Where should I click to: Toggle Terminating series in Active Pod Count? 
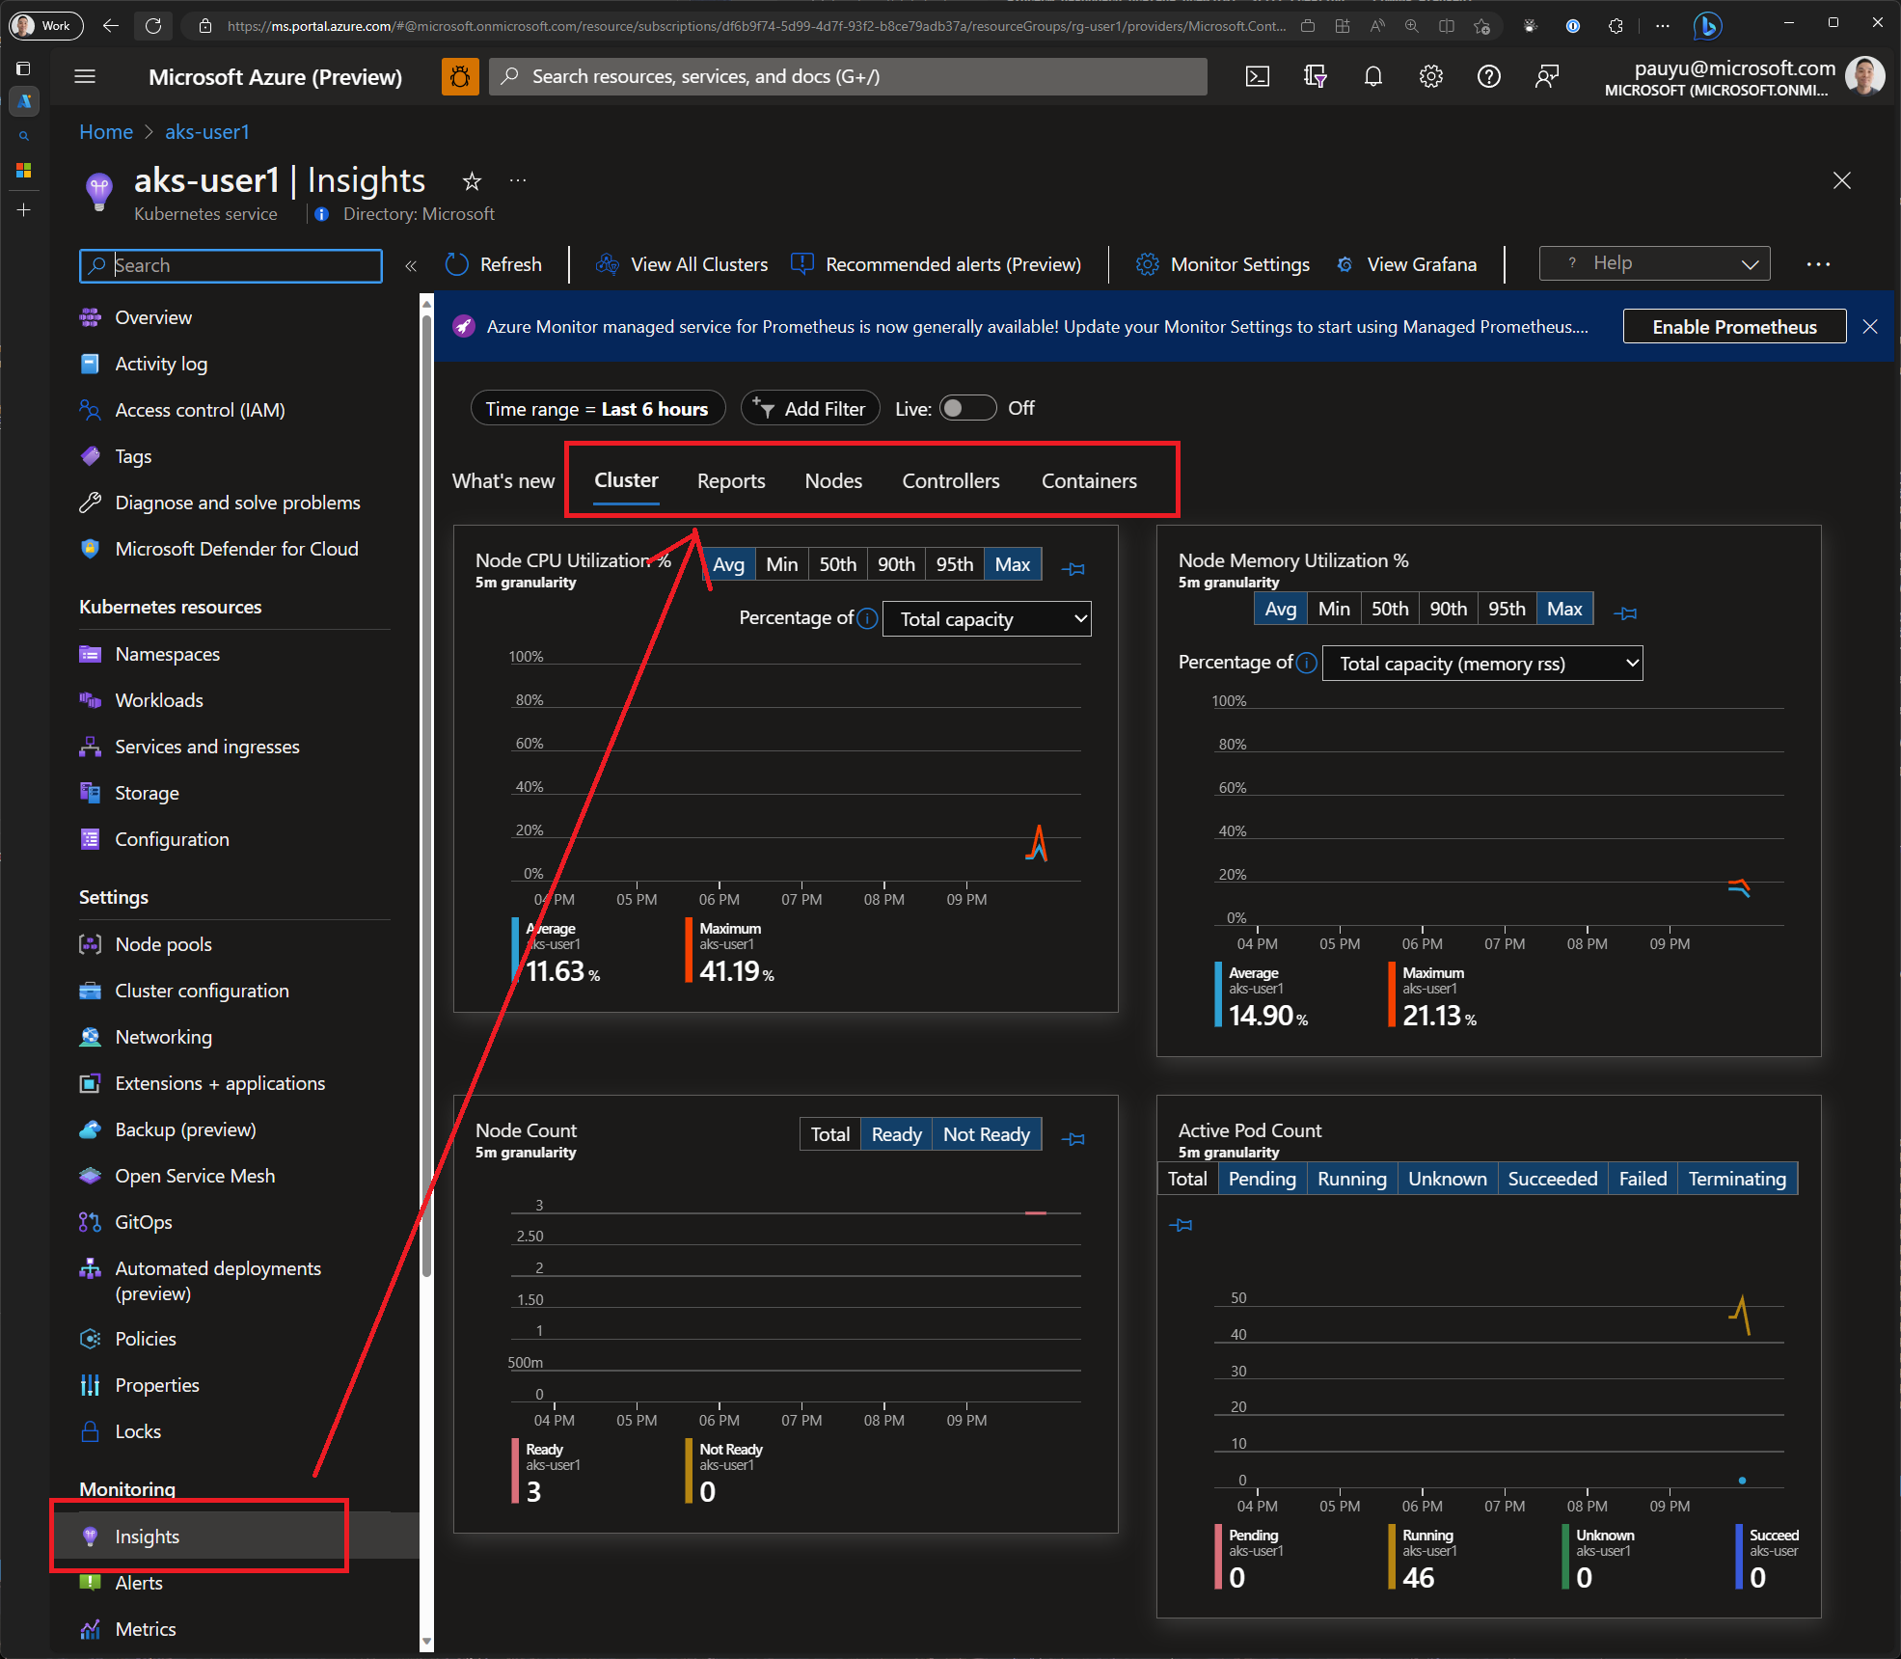[x=1737, y=1179]
